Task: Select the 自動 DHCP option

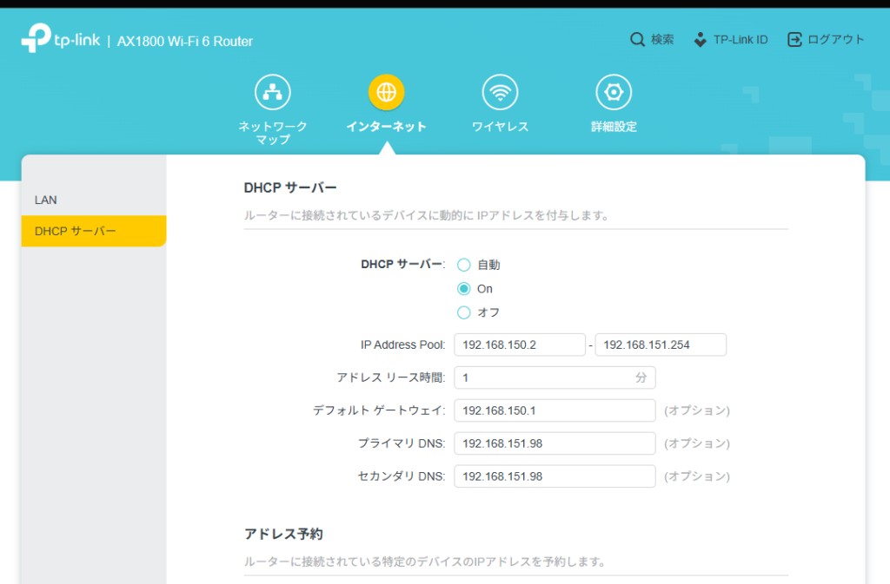Action: pyautogui.click(x=464, y=265)
